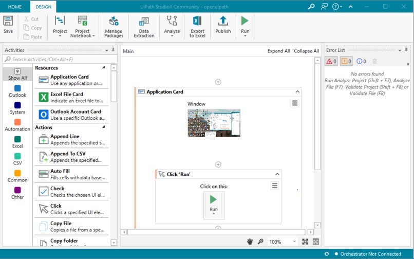
Task: Select the Application Card activity
Action: [x=71, y=80]
